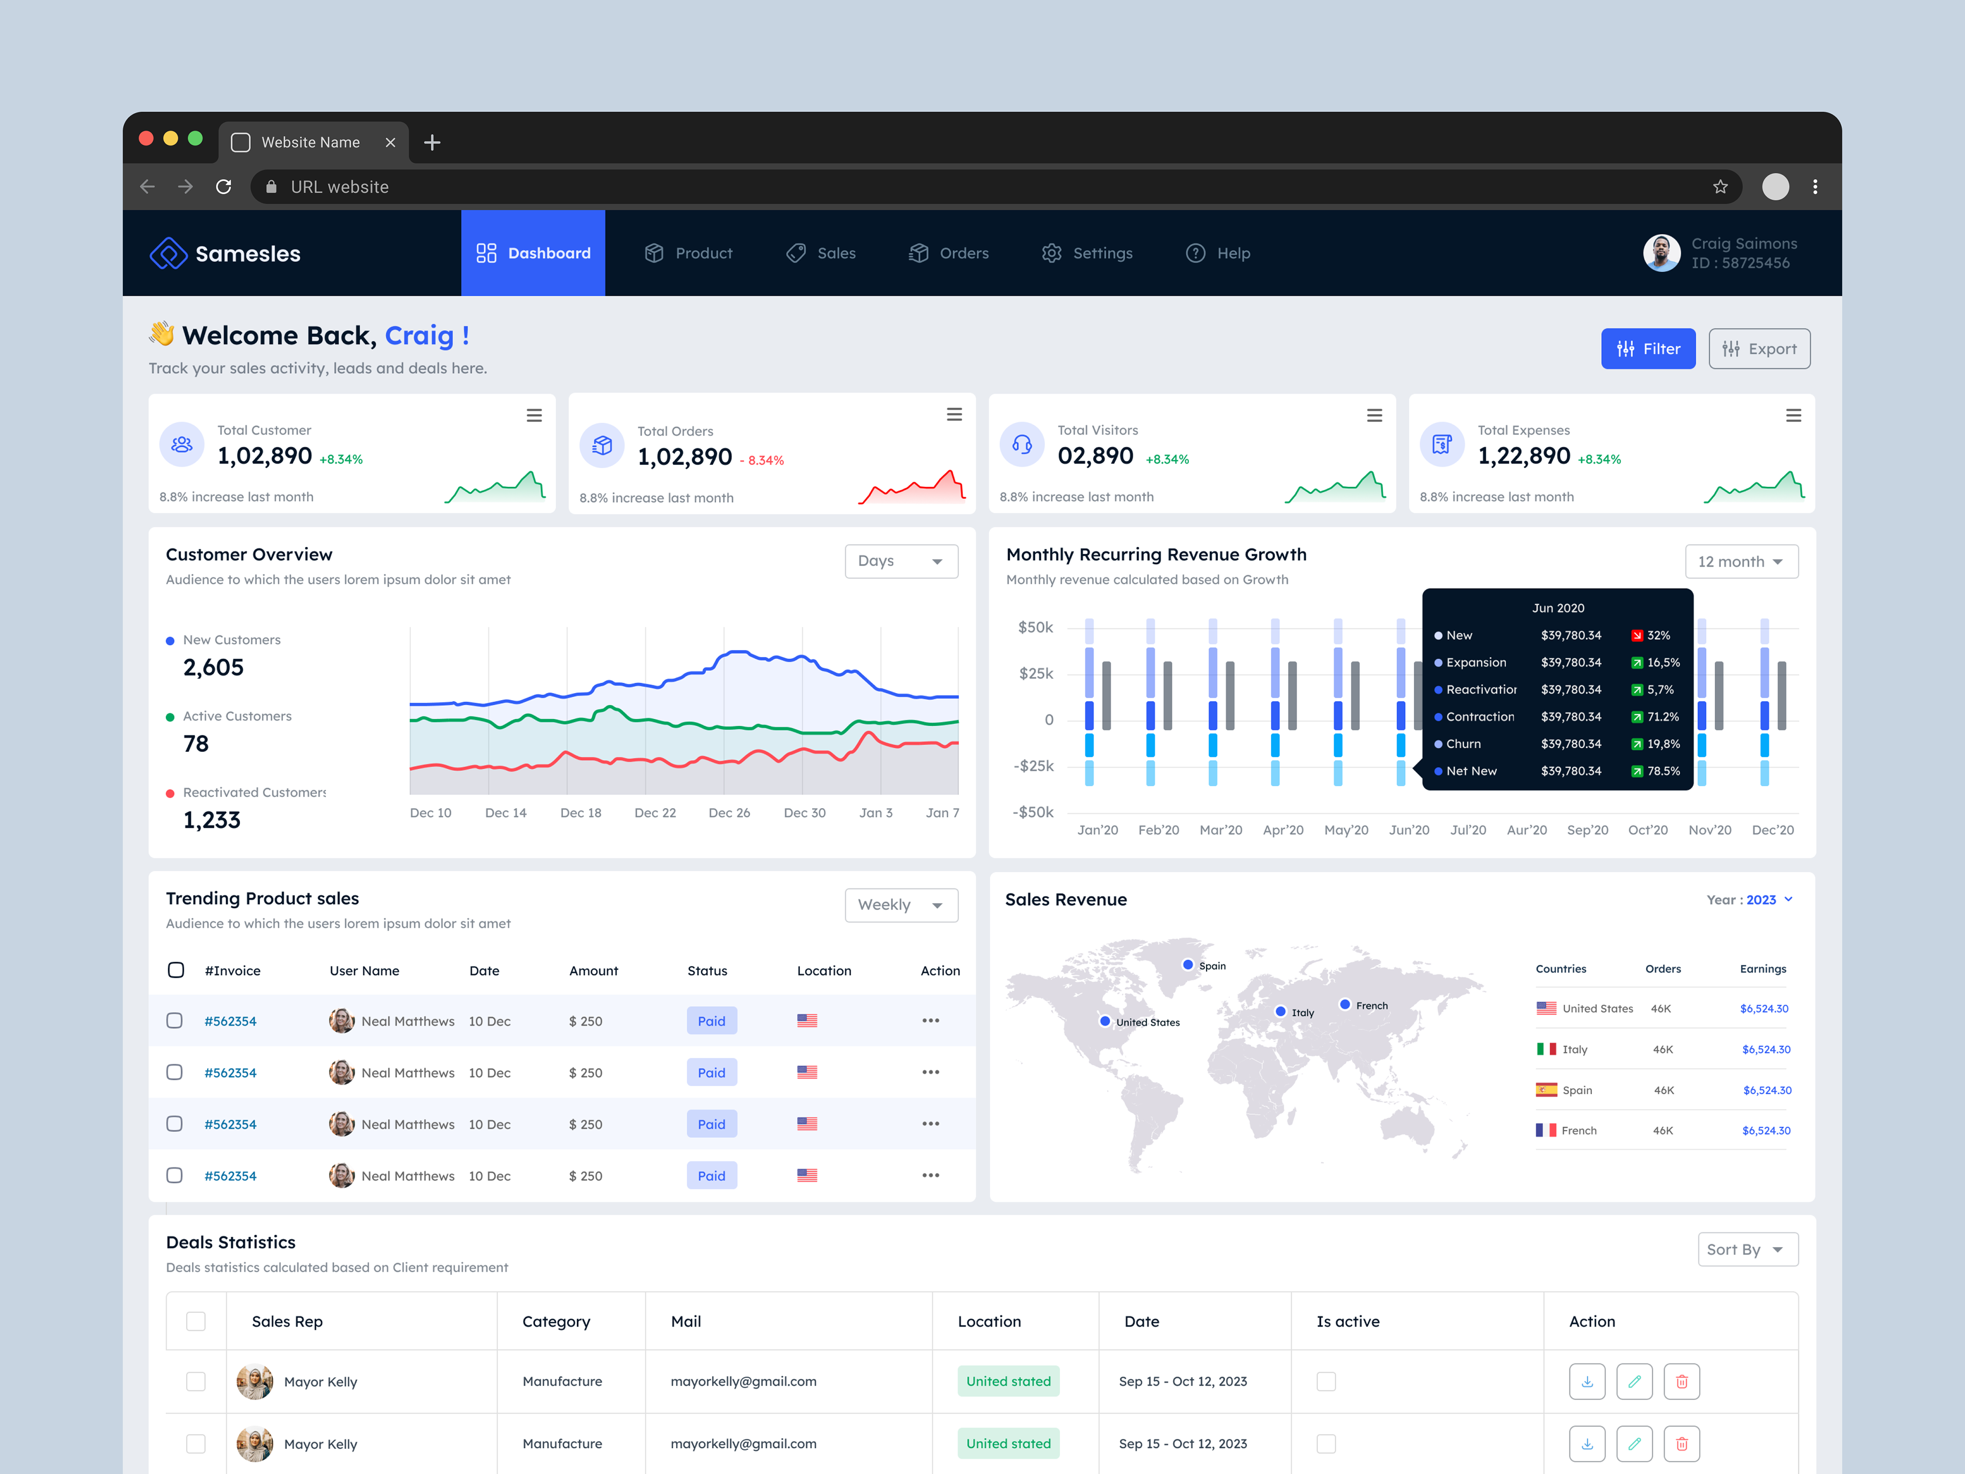The height and width of the screenshot is (1474, 1965).
Task: Open three-dot action menu in fourth invoice row
Action: 930,1176
